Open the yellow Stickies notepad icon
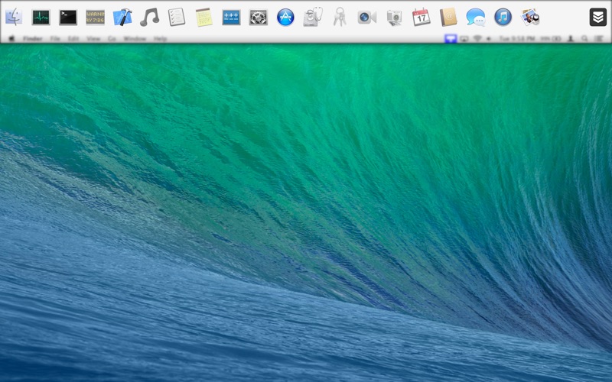This screenshot has width=612, height=382. [203, 17]
